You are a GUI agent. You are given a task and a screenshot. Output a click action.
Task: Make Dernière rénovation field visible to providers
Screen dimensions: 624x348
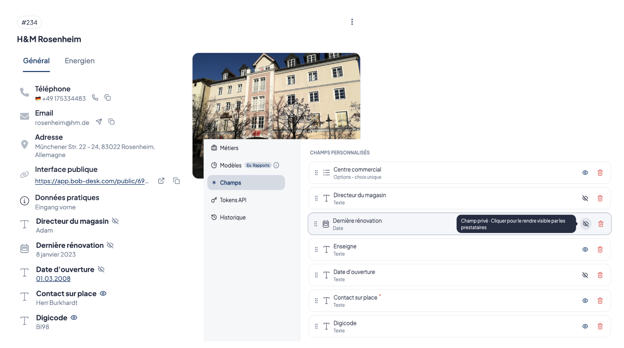pos(586,224)
